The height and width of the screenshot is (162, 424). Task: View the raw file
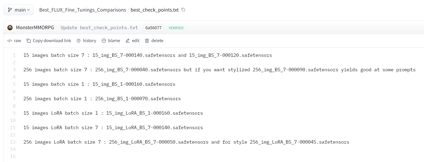[17, 41]
